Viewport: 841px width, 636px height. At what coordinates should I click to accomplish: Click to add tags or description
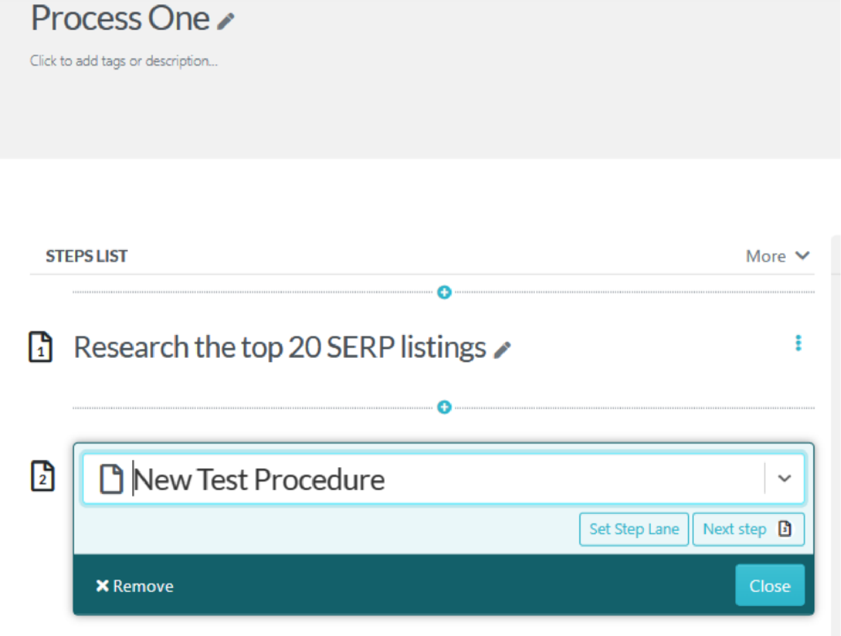123,61
